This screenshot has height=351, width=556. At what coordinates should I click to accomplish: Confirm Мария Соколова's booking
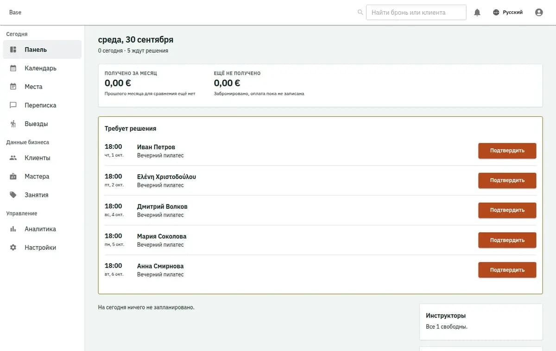pyautogui.click(x=507, y=240)
